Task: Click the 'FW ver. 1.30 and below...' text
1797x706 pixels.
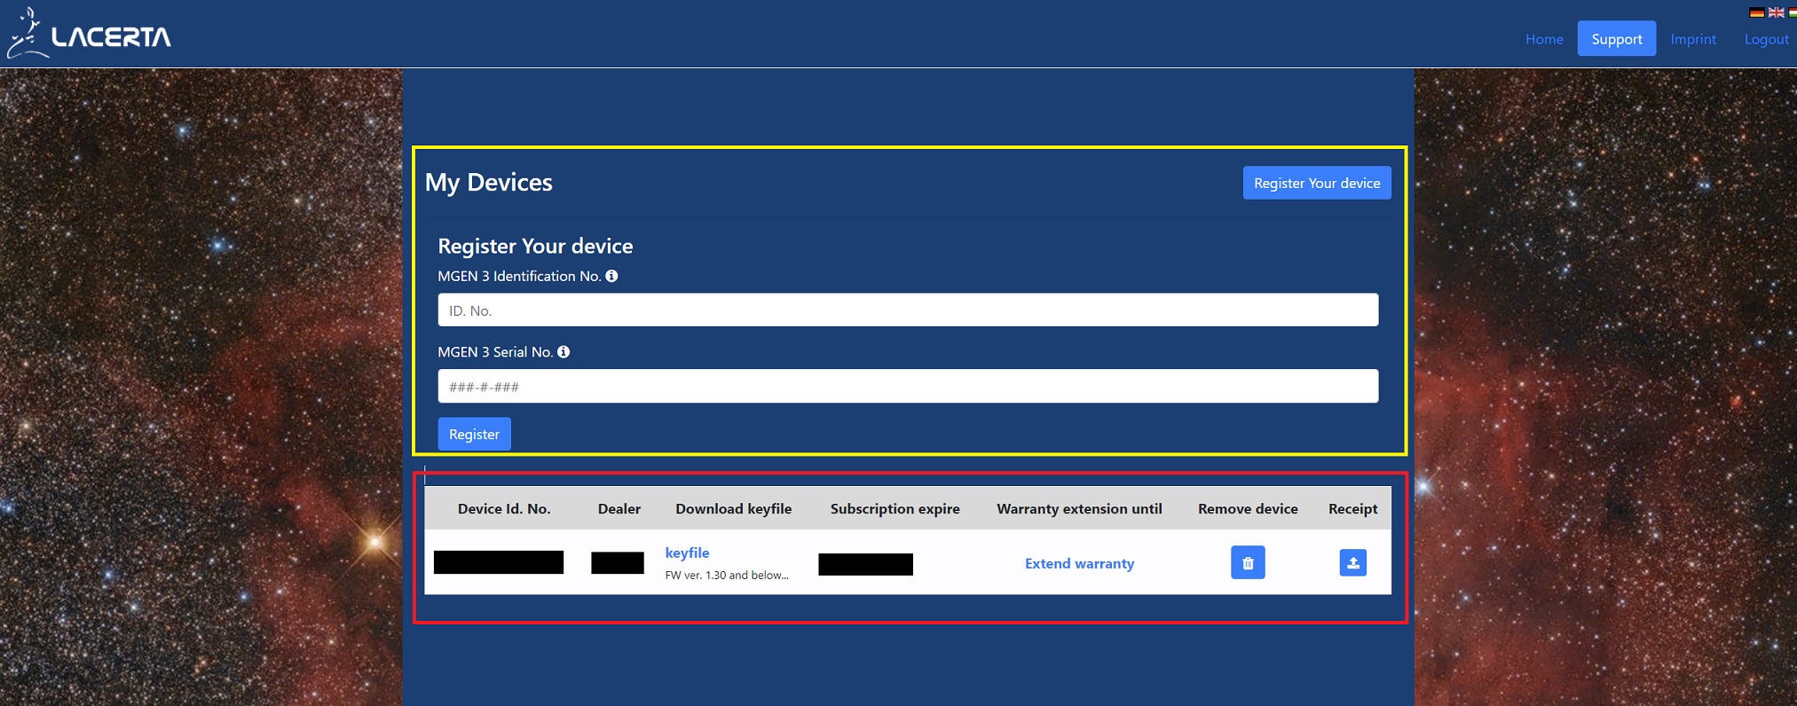Action: pos(727,575)
